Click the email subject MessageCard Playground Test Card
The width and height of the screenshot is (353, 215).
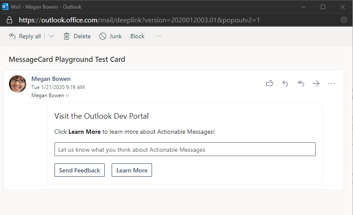click(67, 59)
